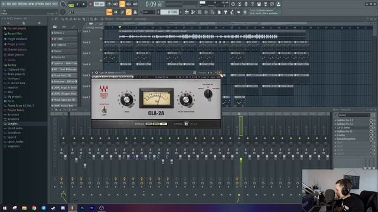Click the download arrow icon in top toolbar
This screenshot has width=378, height=212.
278,4
